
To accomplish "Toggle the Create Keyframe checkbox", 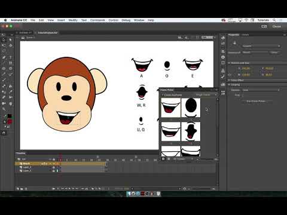I will pyautogui.click(x=163, y=95).
